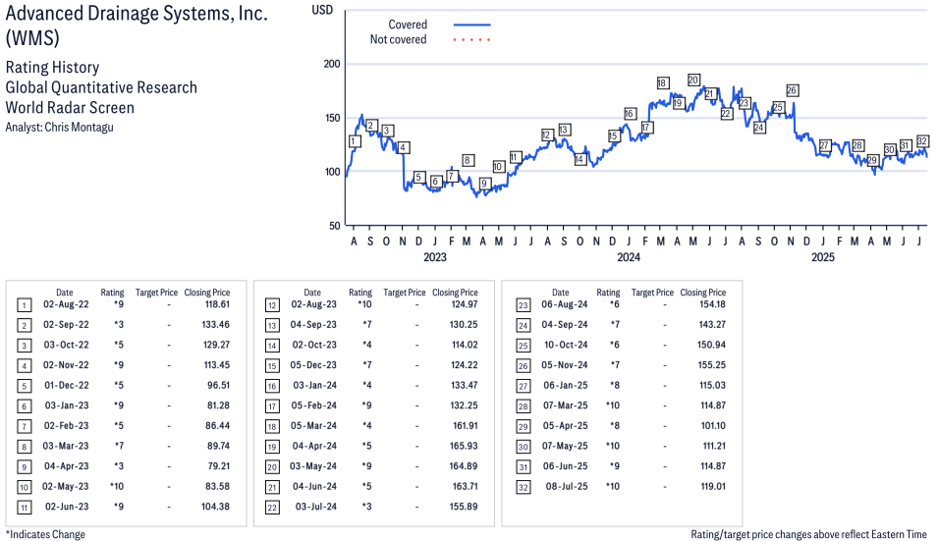Select chart marker 16

[629, 114]
